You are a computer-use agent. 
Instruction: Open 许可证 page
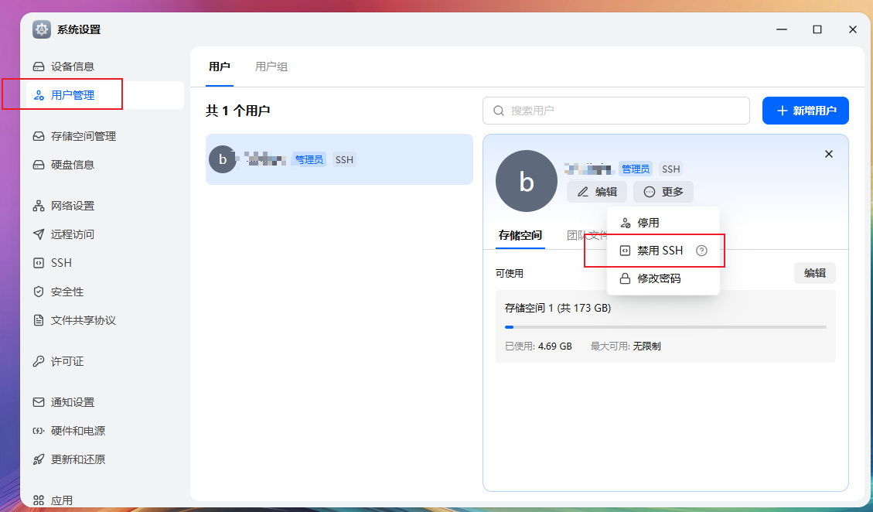(x=58, y=361)
